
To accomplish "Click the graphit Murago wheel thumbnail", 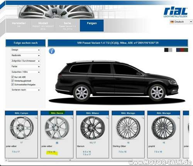I will 164,128.
